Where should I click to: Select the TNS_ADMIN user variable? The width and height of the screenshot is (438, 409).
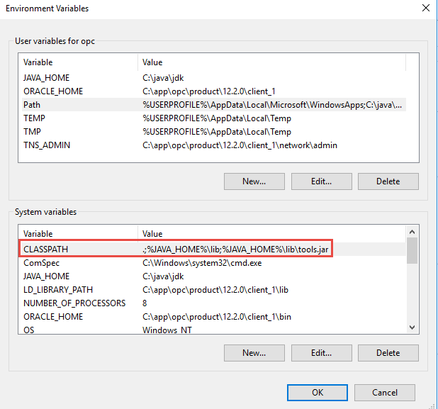pyautogui.click(x=47, y=145)
